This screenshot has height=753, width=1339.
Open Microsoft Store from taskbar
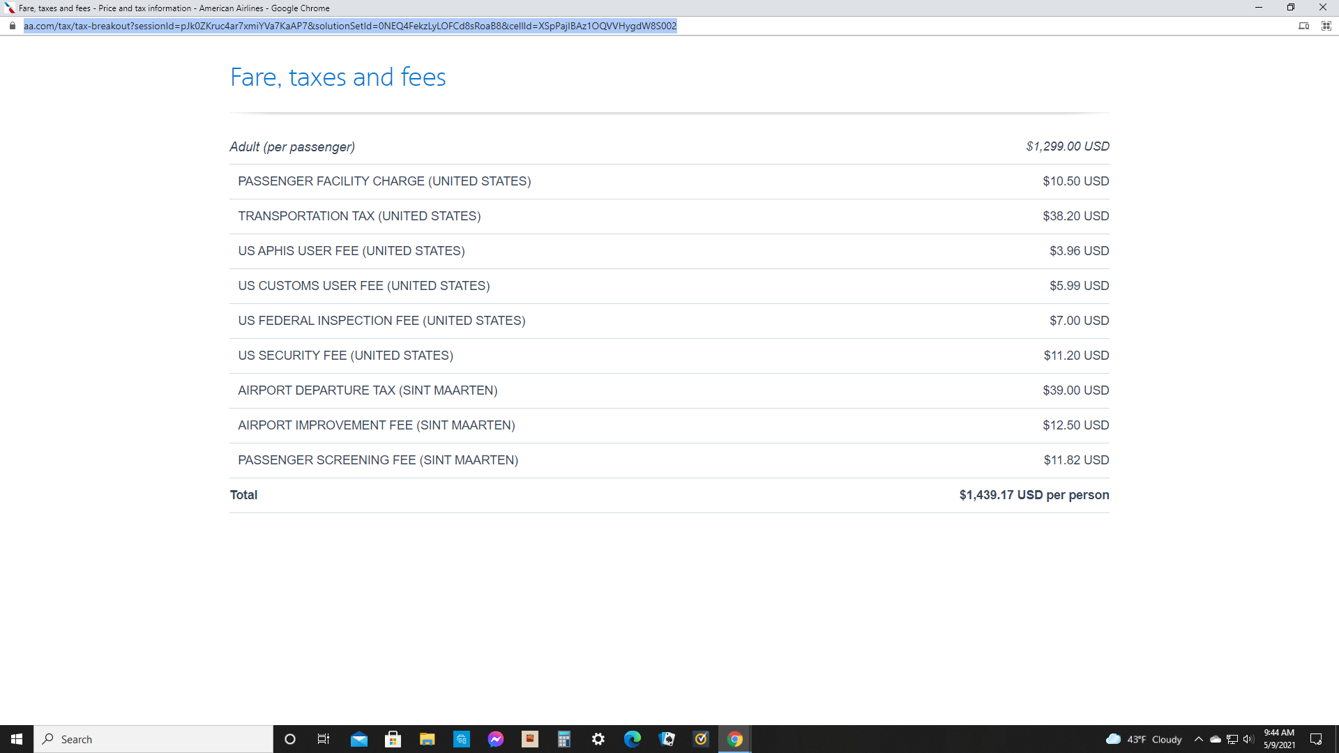[x=393, y=739]
